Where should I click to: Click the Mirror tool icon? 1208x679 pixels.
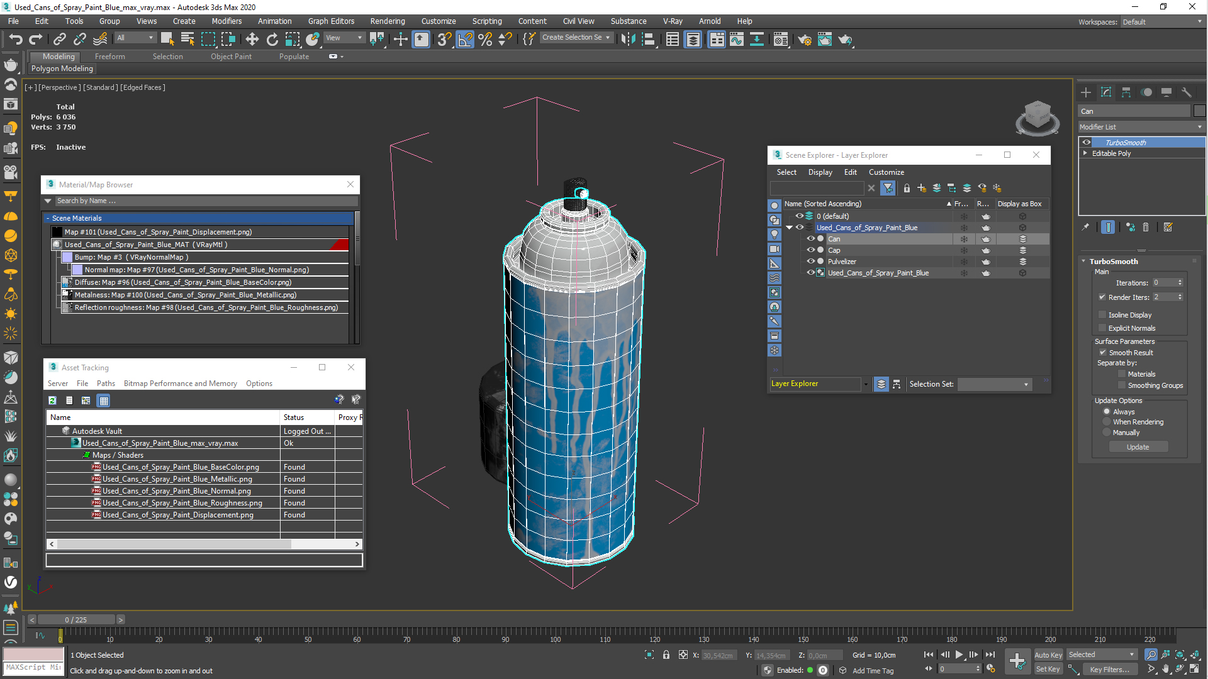pos(627,40)
